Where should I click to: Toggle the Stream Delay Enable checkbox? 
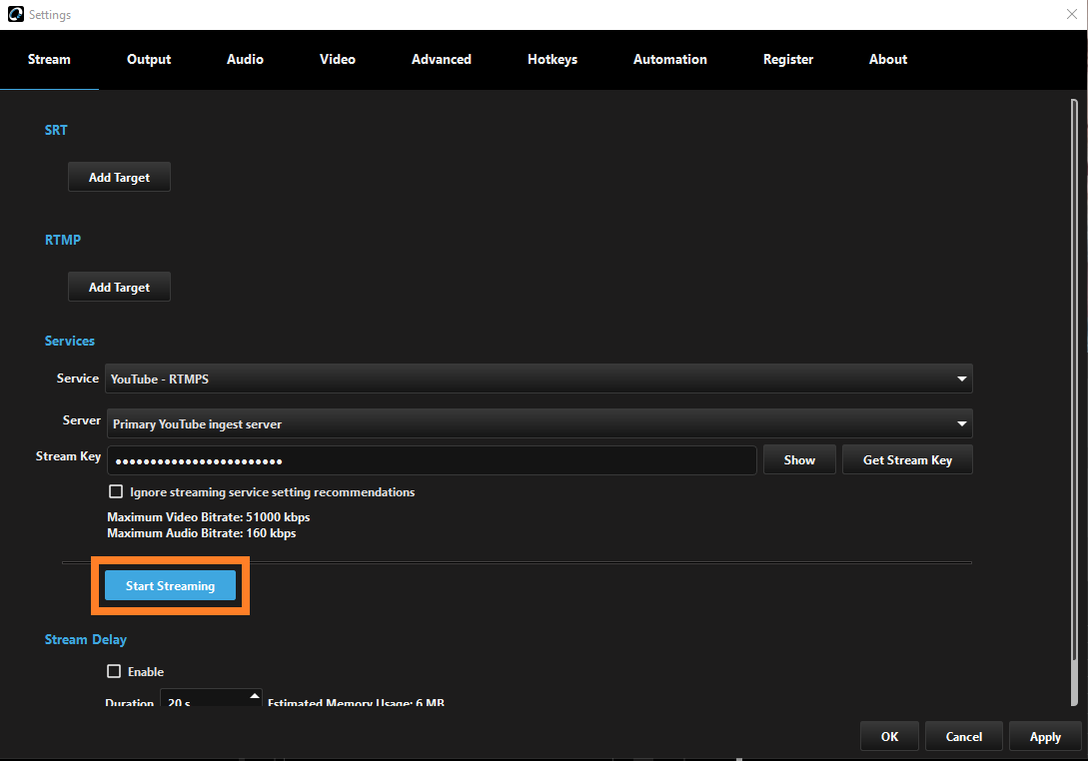tap(114, 672)
